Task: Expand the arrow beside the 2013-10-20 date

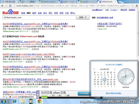Action: [x=24, y=62]
